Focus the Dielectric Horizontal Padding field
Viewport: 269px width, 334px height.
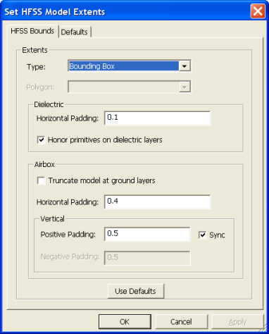[157, 118]
